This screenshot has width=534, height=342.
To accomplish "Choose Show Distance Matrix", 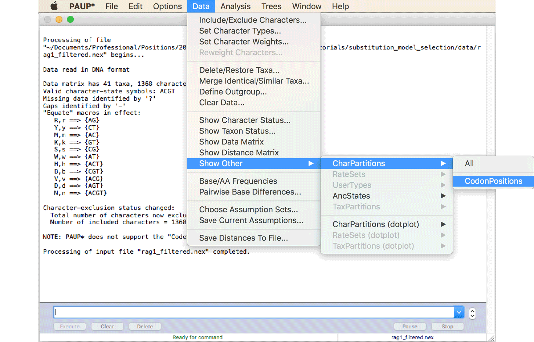I will [x=254, y=152].
